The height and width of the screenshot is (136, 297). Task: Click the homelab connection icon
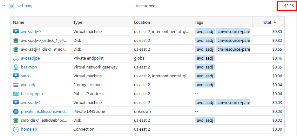[x=16, y=129]
